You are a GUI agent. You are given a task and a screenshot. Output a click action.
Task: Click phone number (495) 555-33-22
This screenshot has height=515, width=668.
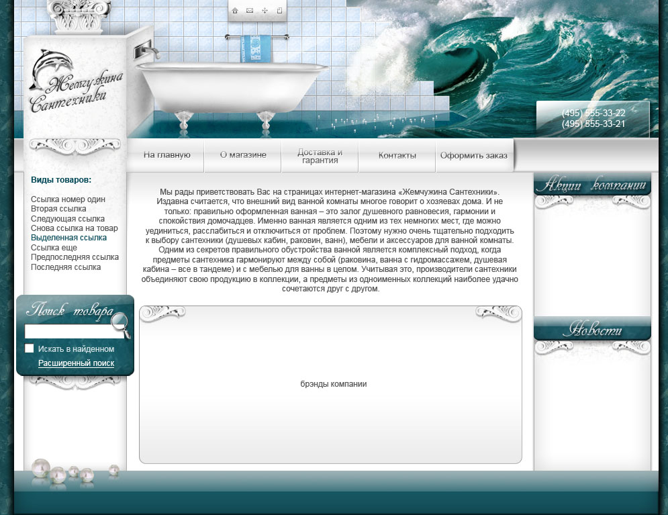(x=593, y=113)
